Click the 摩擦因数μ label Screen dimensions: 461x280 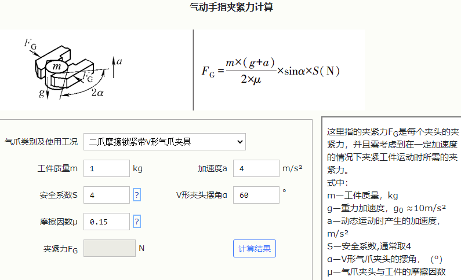click(59, 222)
